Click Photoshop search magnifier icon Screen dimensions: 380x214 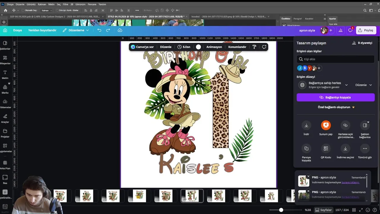click(365, 10)
